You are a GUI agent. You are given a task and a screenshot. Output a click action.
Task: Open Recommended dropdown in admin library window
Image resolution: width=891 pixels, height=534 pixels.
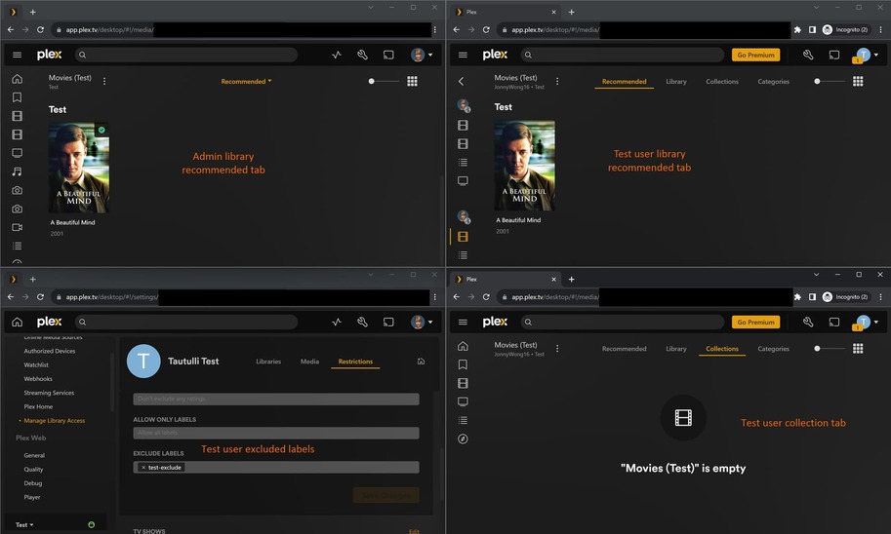pyautogui.click(x=246, y=81)
